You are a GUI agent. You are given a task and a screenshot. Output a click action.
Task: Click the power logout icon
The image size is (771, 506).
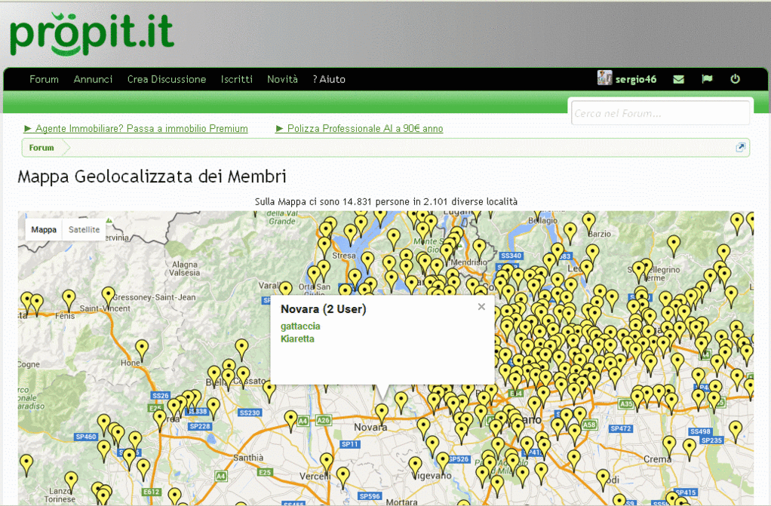[x=735, y=78]
